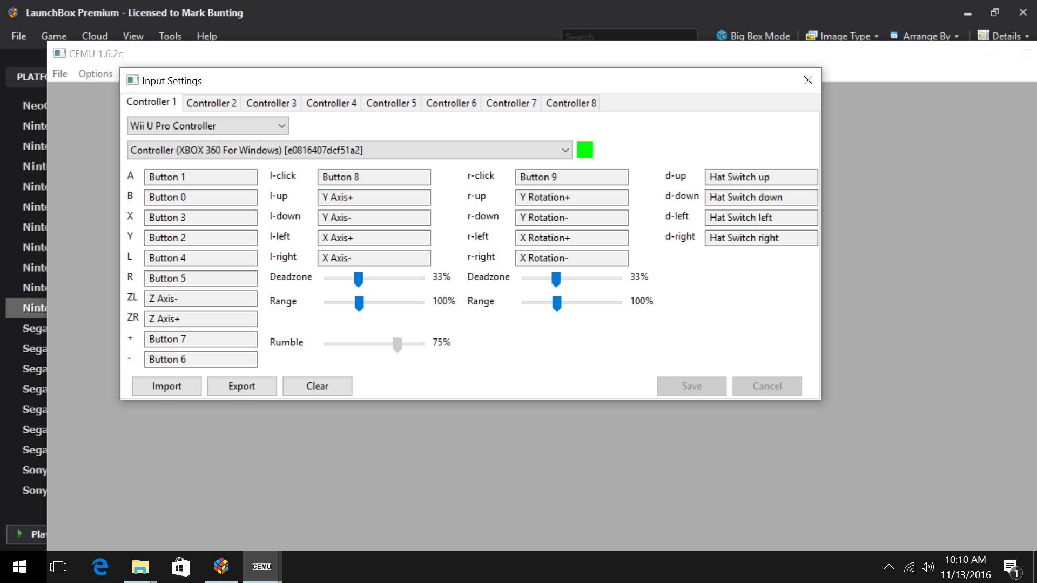Launch Microsoft Edge from taskbar
1037x583 pixels.
pyautogui.click(x=100, y=567)
